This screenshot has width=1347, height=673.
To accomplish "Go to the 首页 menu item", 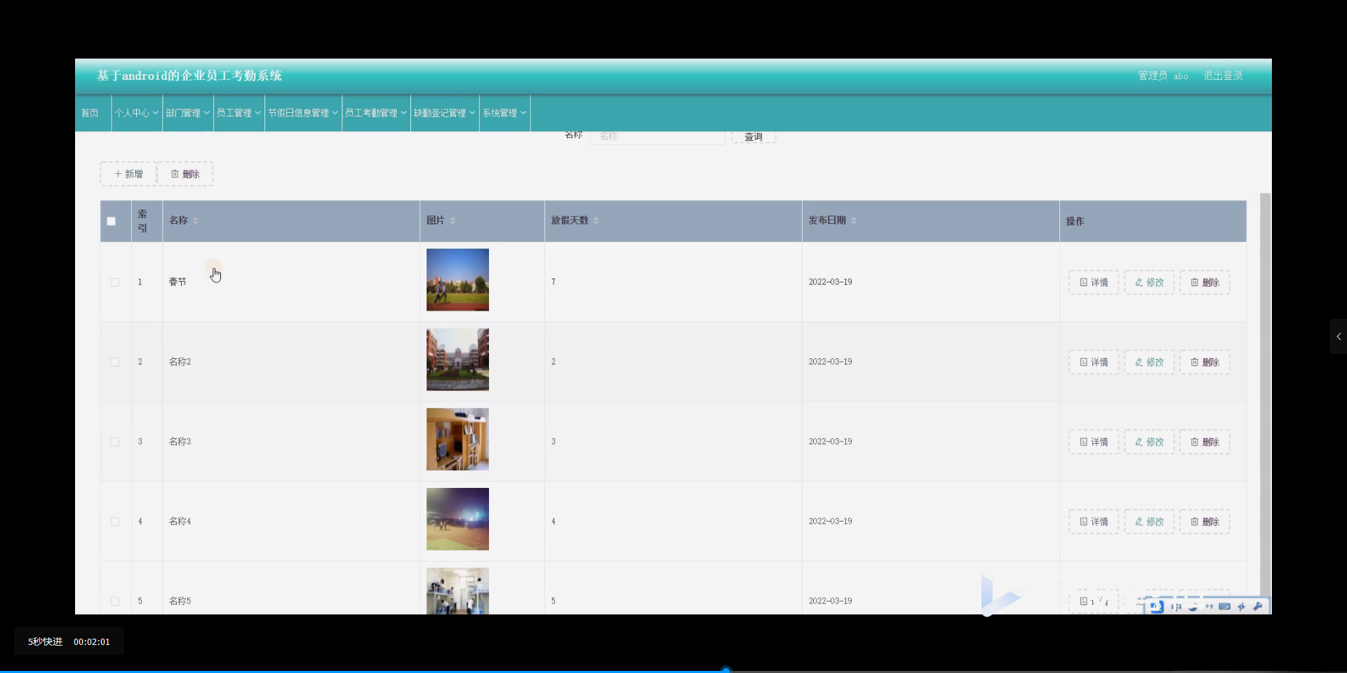I will 90,112.
